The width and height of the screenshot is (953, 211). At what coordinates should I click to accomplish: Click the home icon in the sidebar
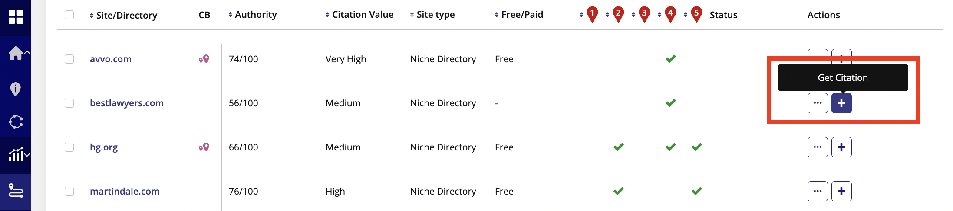pos(16,53)
